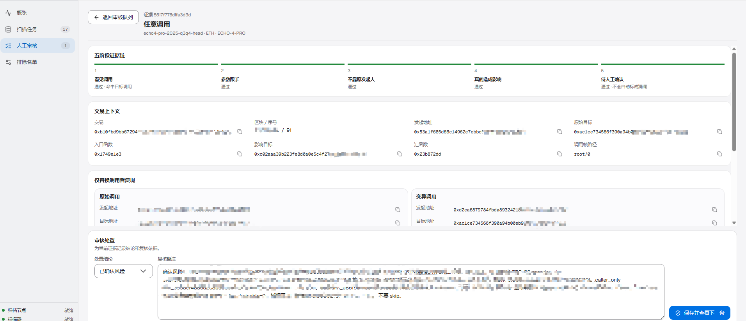The height and width of the screenshot is (321, 746).
Task: Copy the 交易 transaction hash
Action: (x=240, y=132)
